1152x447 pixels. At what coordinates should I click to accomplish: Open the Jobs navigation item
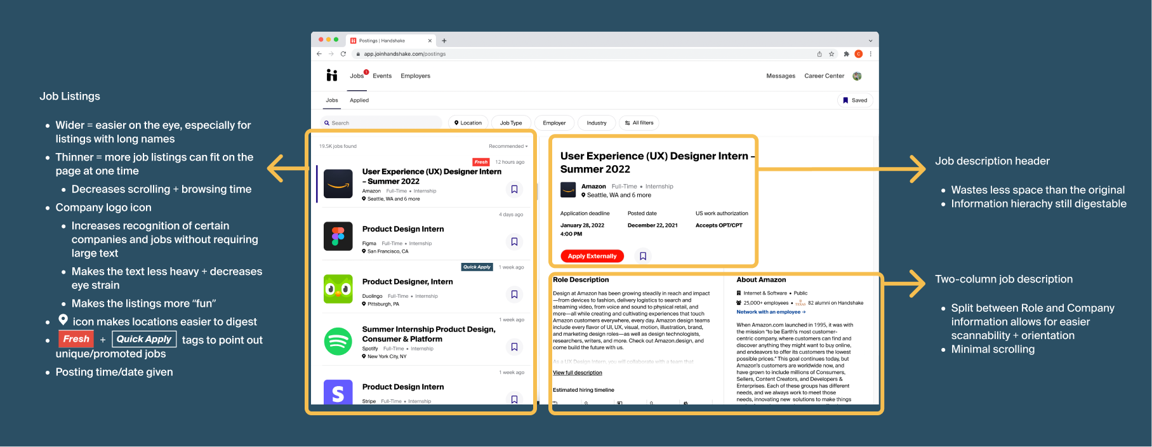coord(357,76)
